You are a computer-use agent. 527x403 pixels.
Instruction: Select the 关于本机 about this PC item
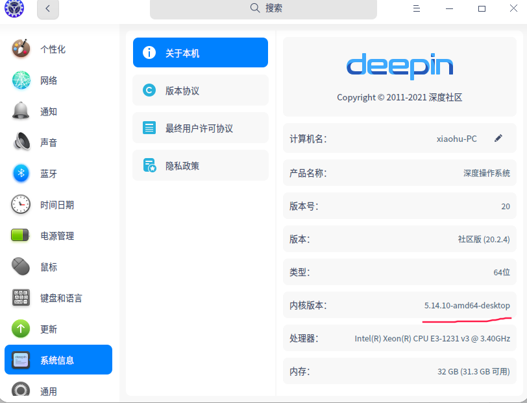coord(200,53)
